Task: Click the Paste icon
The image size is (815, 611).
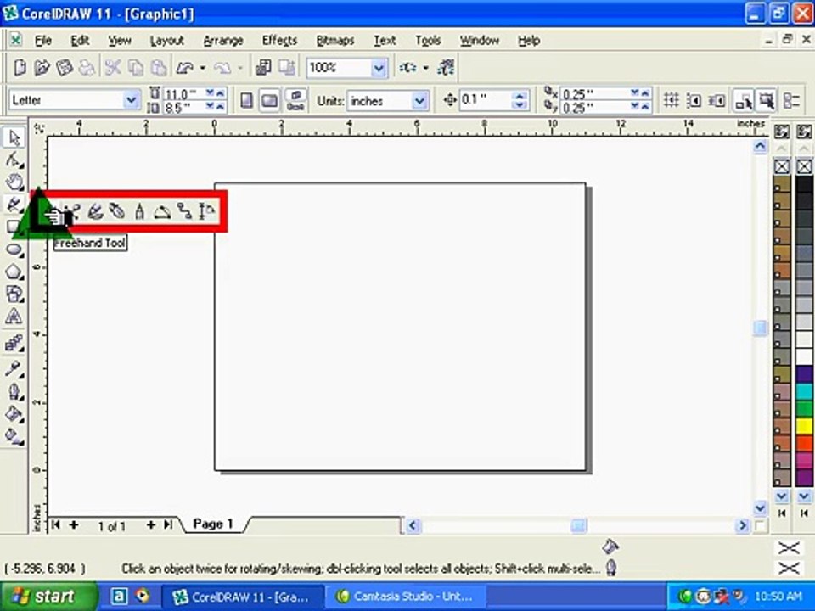Action: [x=158, y=68]
